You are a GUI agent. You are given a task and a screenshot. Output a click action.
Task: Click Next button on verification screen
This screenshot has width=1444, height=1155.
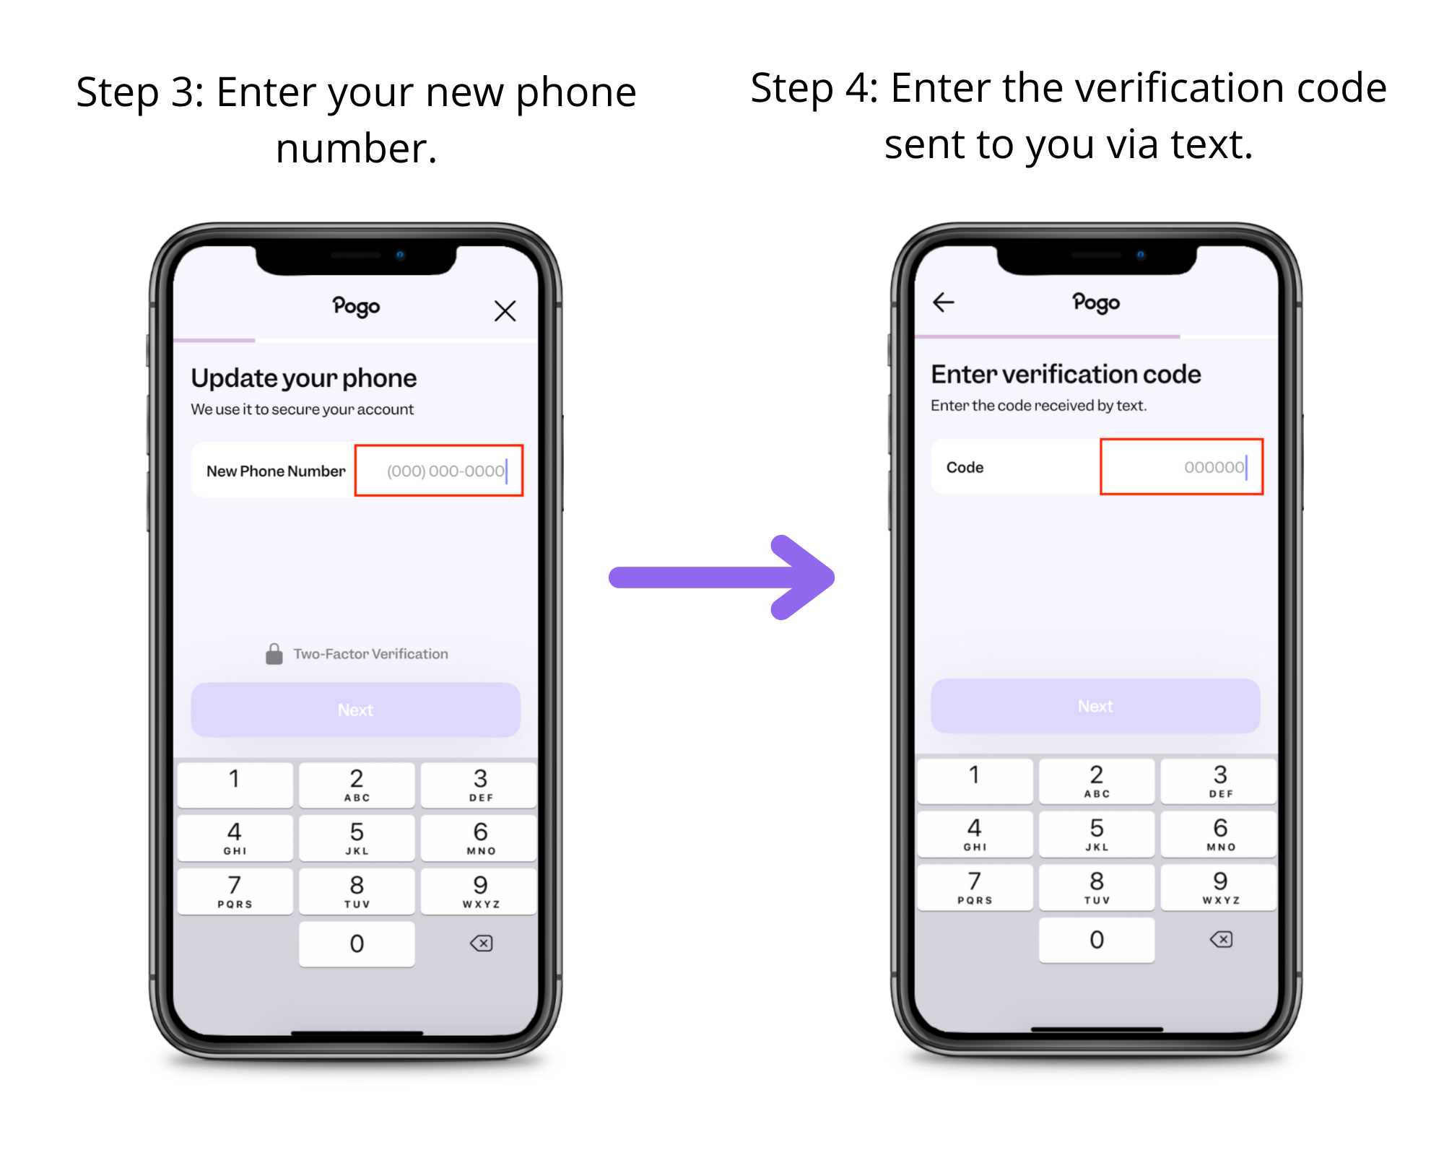click(x=1092, y=706)
